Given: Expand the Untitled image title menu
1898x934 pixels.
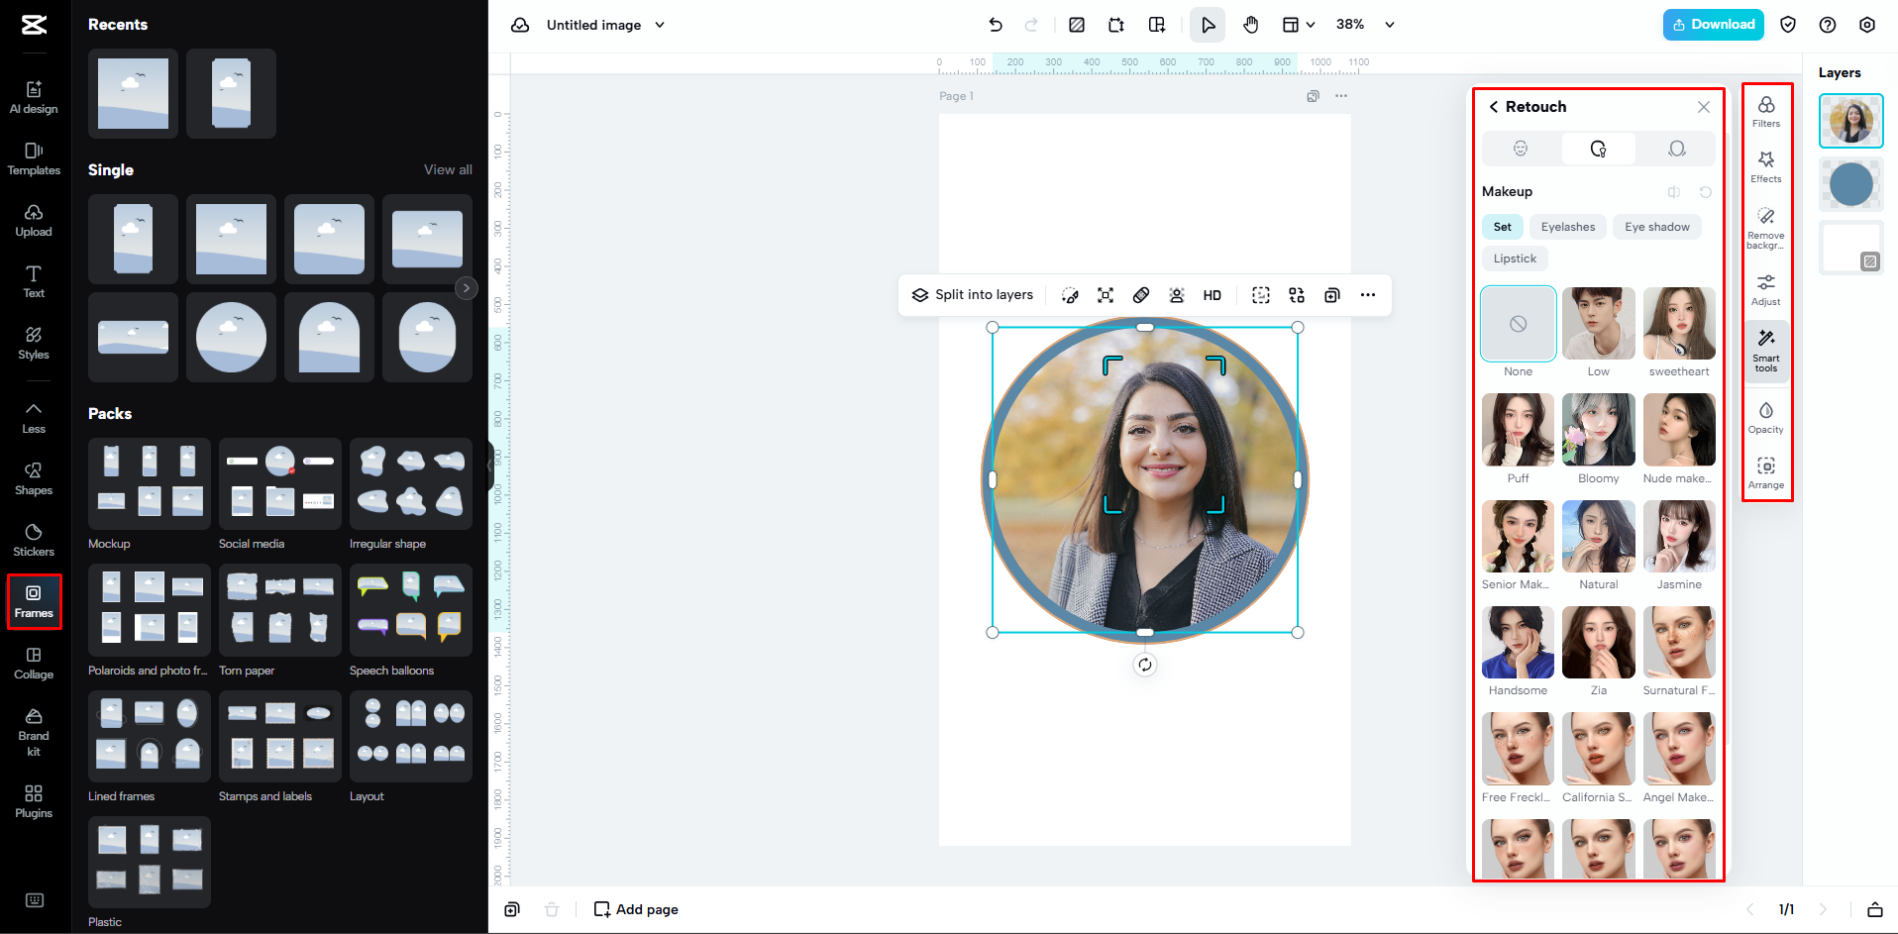Looking at the screenshot, I should pyautogui.click(x=658, y=25).
